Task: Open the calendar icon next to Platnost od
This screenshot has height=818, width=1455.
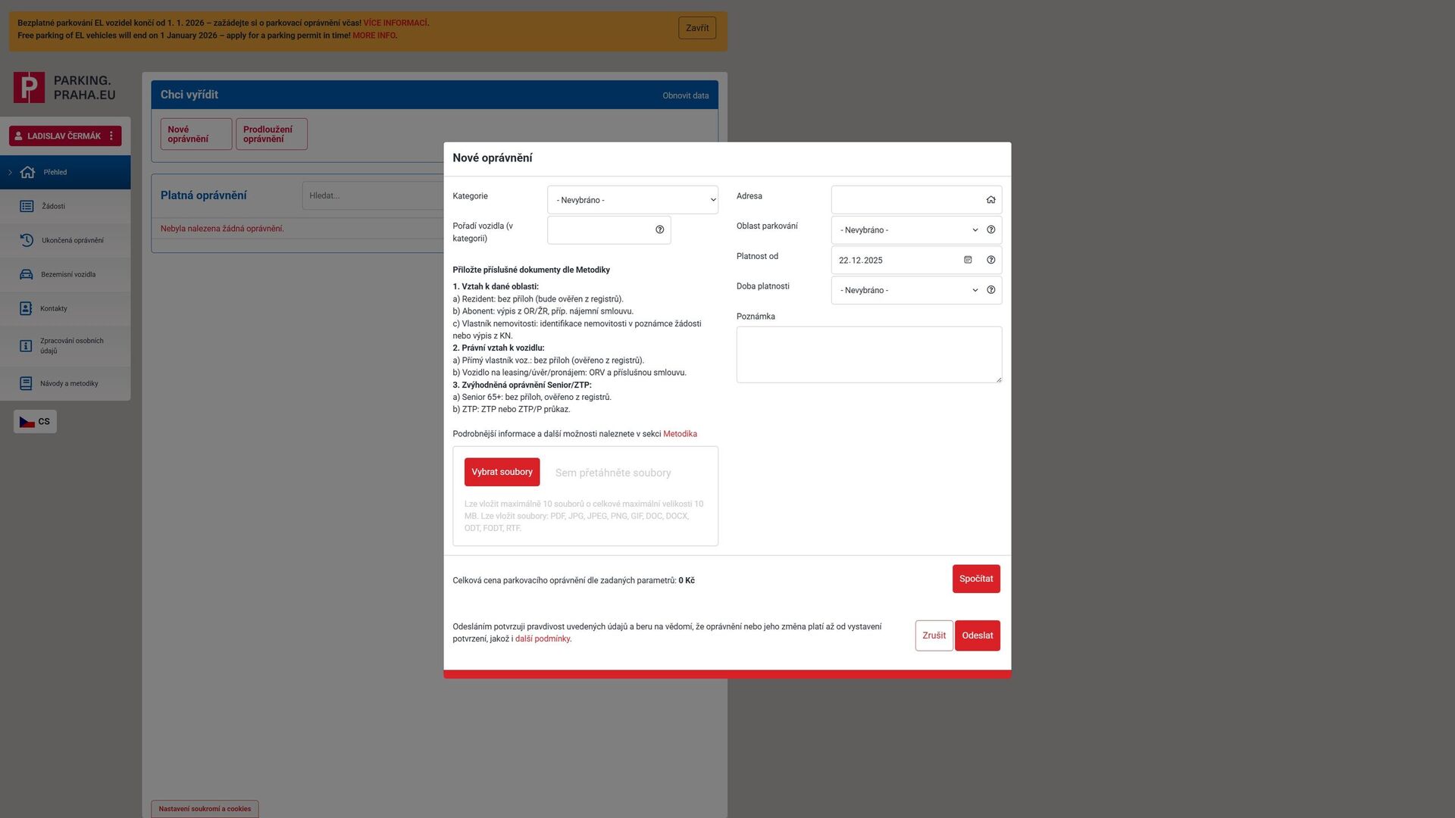Action: pos(968,260)
